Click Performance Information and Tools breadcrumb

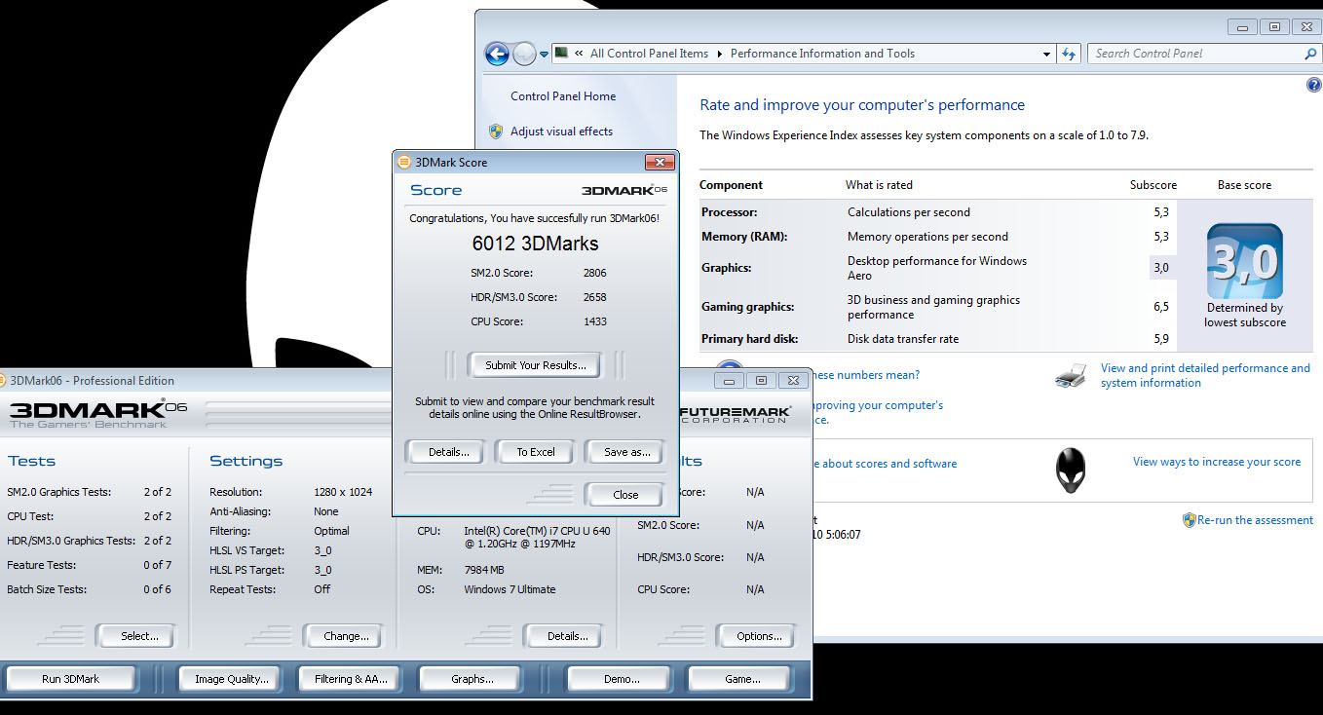[x=822, y=54]
